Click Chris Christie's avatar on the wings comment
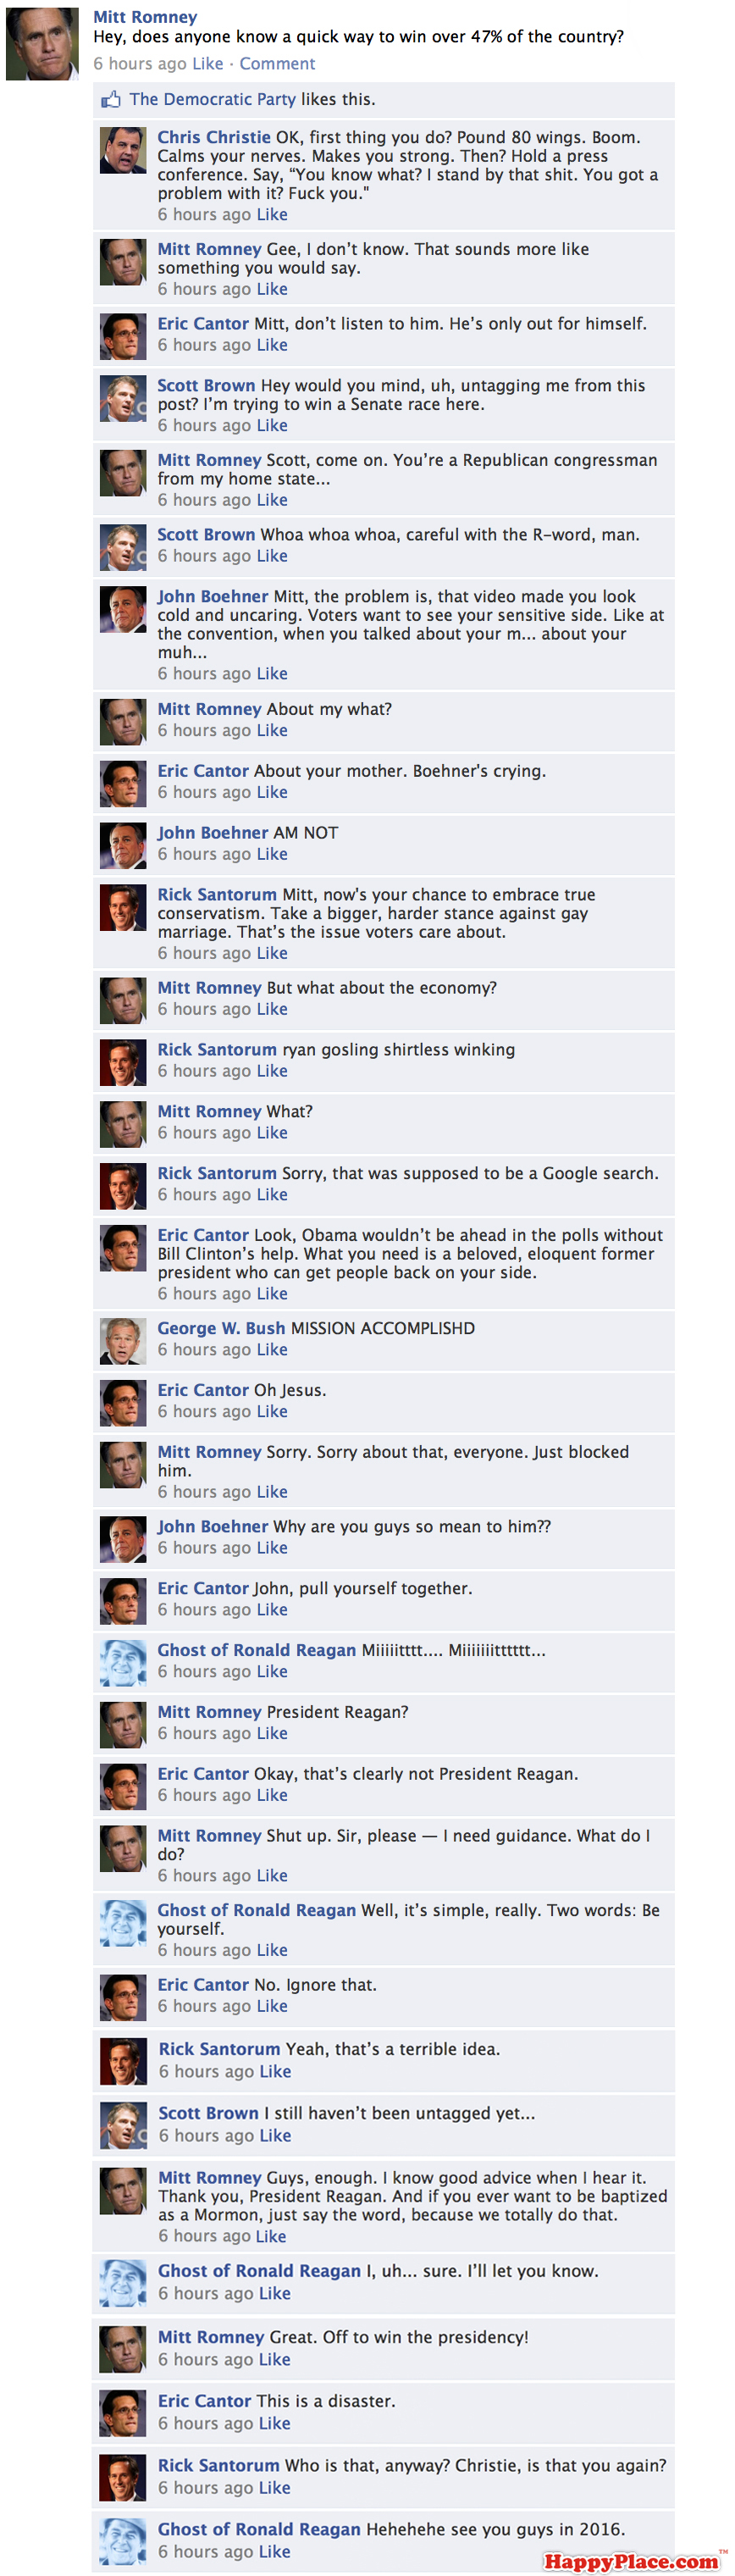 [x=123, y=151]
